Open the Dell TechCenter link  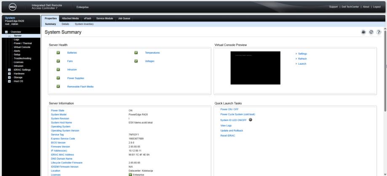(350, 7)
